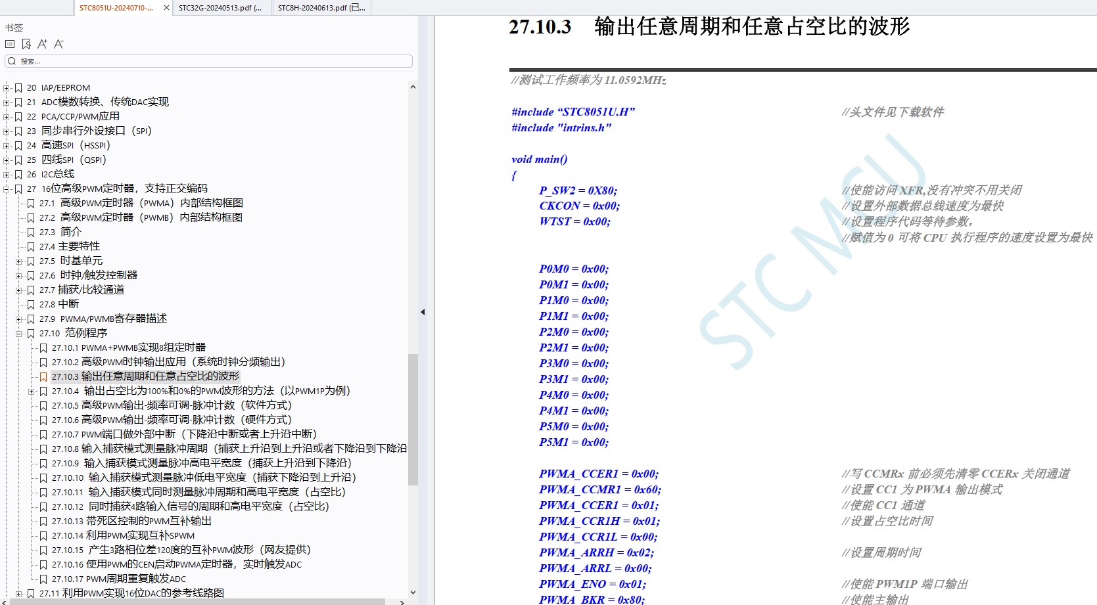
Task: Expand the 21 ADC模数转换 node
Action: 7,102
